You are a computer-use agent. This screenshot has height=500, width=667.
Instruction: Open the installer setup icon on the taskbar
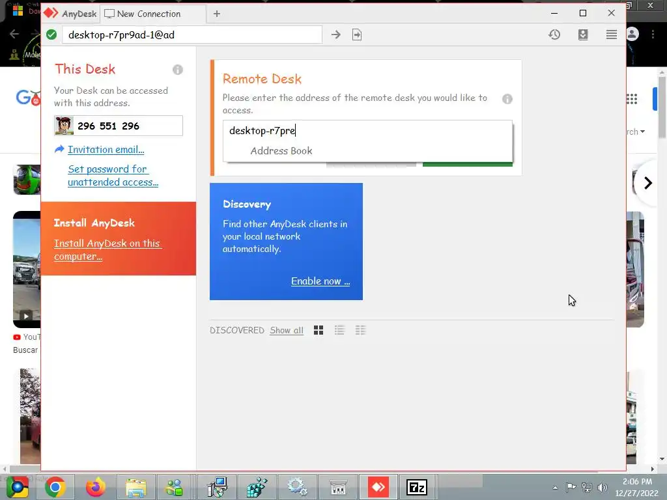[218, 487]
